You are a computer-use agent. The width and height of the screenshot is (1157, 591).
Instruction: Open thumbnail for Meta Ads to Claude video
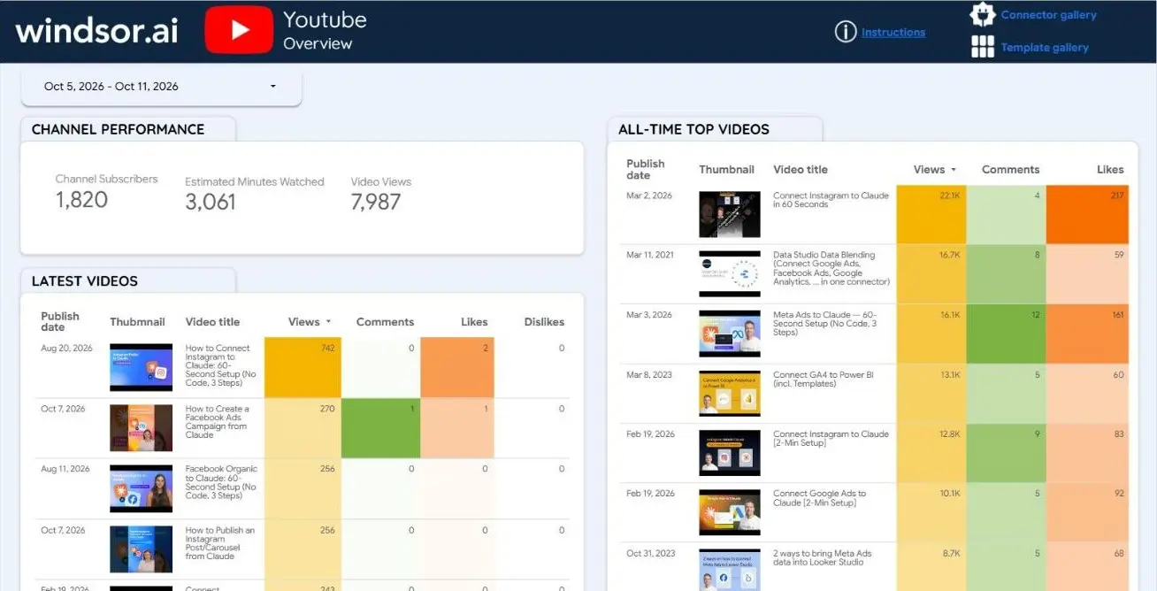pyautogui.click(x=730, y=334)
